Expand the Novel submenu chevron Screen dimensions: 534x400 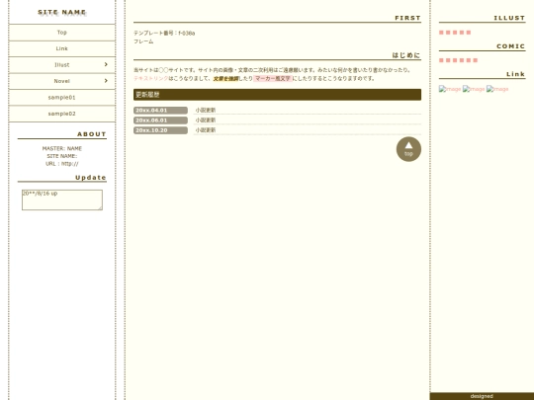[106, 81]
